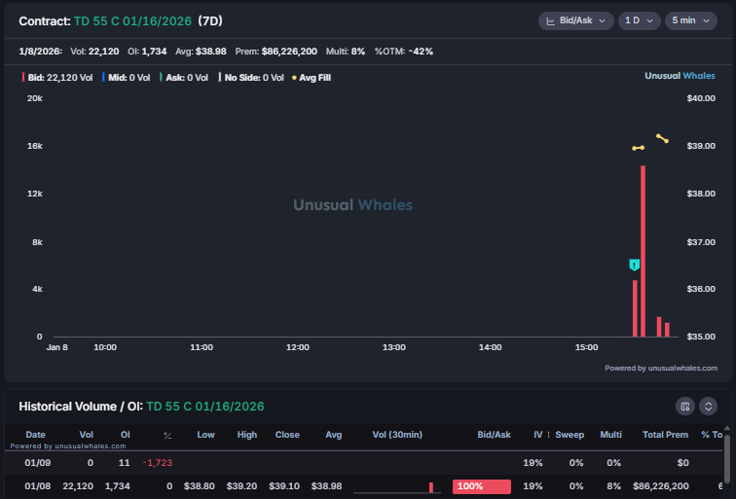
Task: Click the red volume bar below the alert marker
Action: point(635,308)
